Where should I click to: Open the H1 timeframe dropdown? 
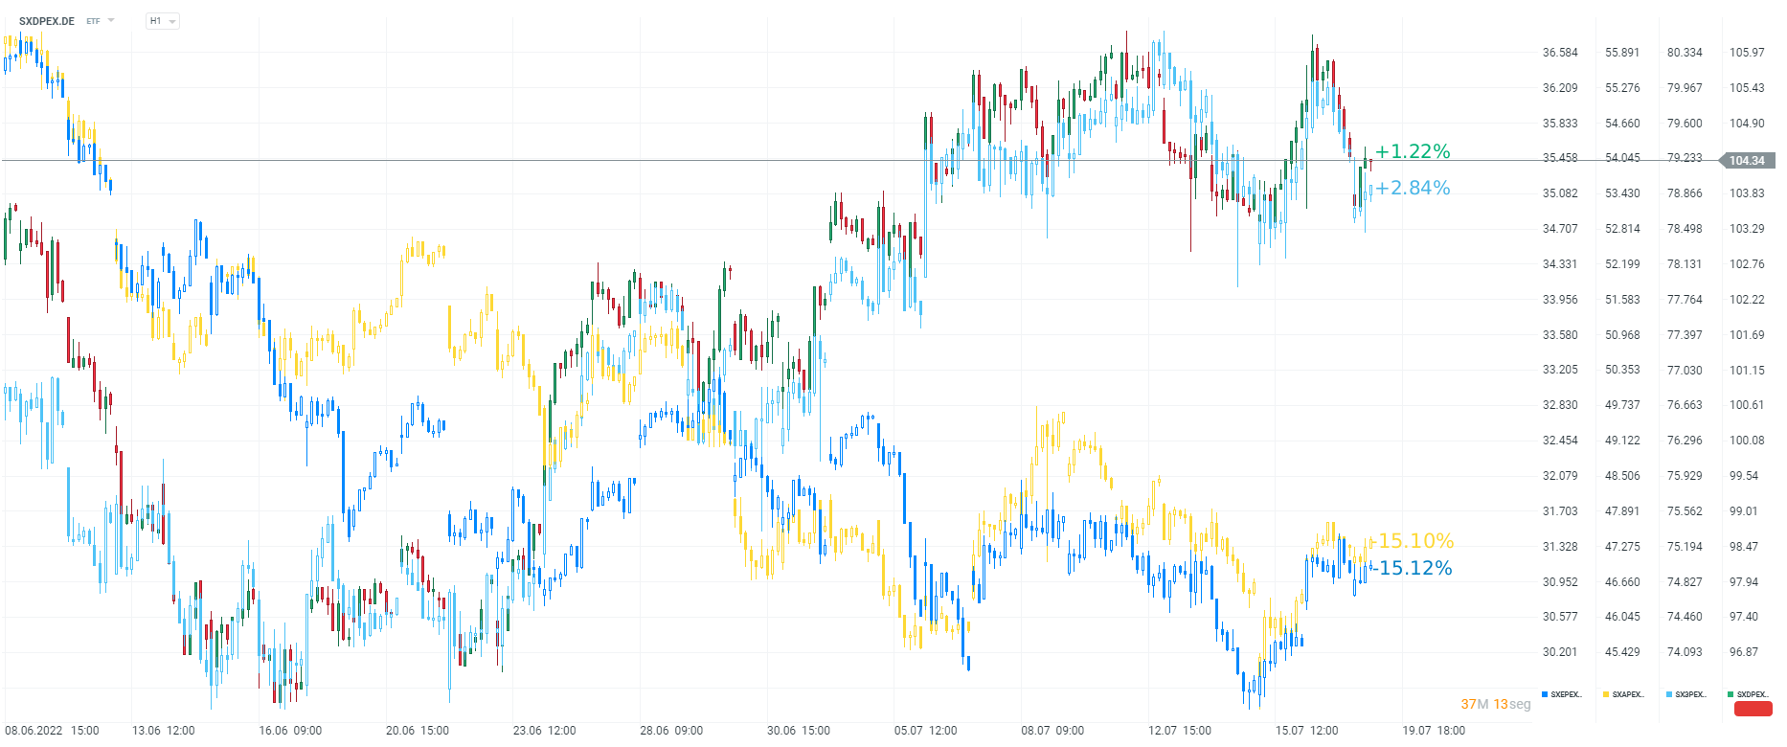(163, 21)
